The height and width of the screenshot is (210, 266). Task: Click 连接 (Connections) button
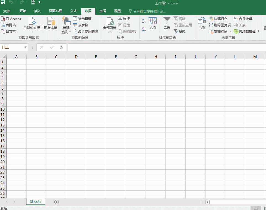(x=124, y=19)
